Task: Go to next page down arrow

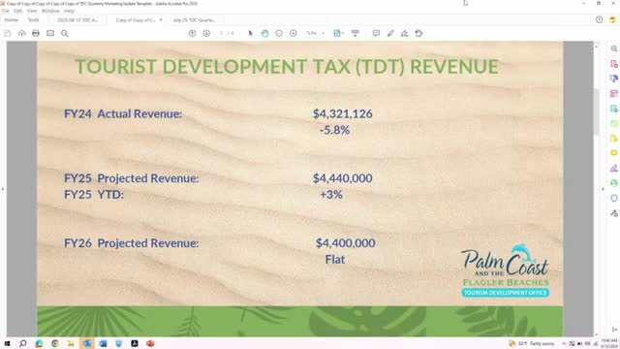Action: 206,34
